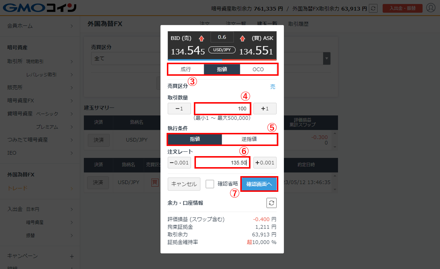Switch to the OCO order type

258,69
